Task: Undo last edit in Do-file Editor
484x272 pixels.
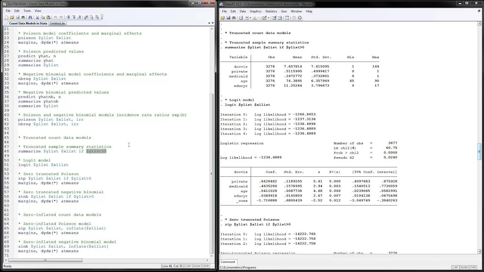Action: (x=56, y=17)
